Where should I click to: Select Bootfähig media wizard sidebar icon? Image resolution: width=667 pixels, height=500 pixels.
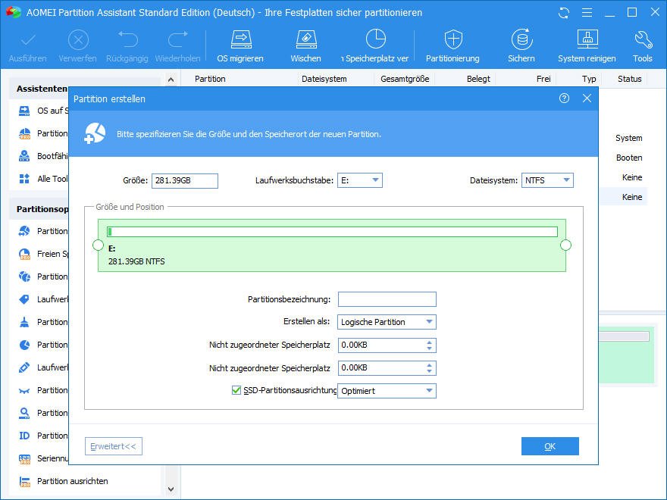(x=24, y=156)
